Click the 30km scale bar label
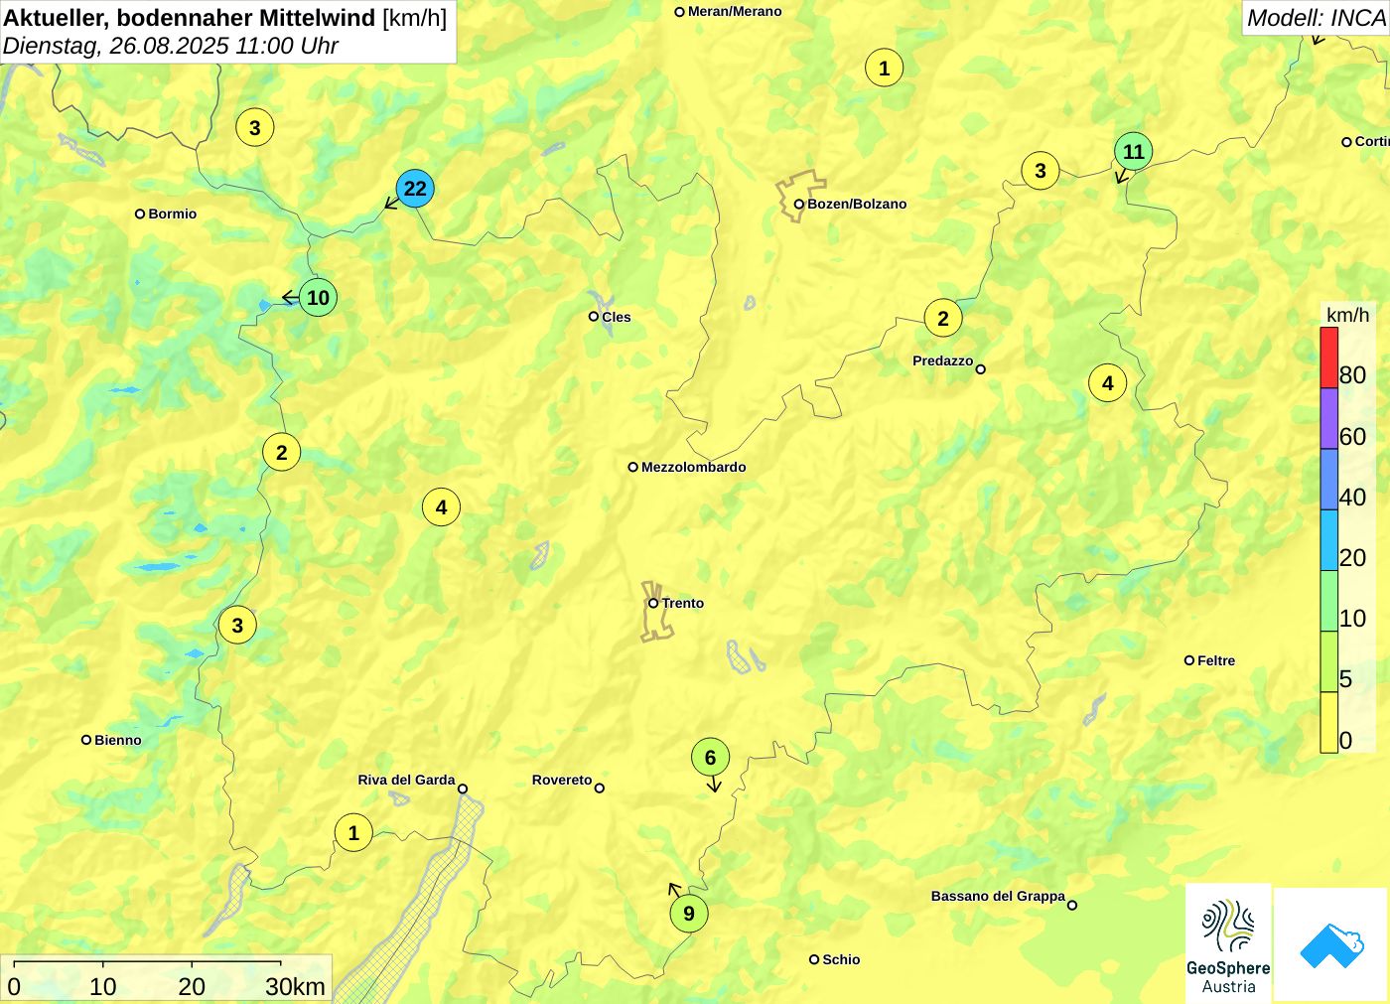 point(295,986)
